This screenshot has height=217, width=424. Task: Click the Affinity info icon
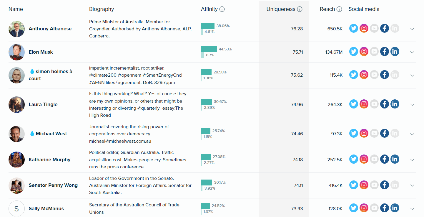(x=222, y=9)
